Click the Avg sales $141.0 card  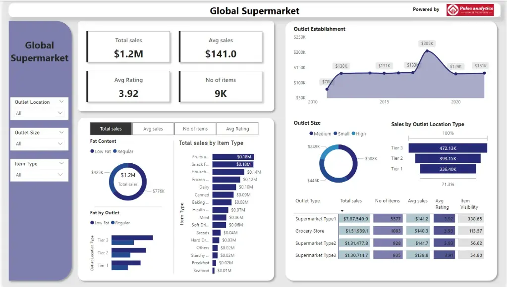221,47
